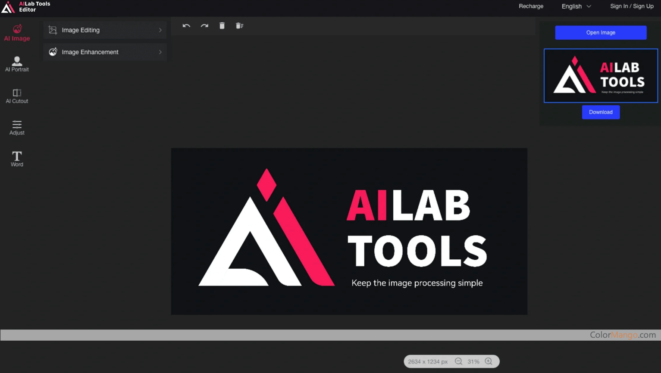
Task: Undo the last action
Action: tap(186, 25)
